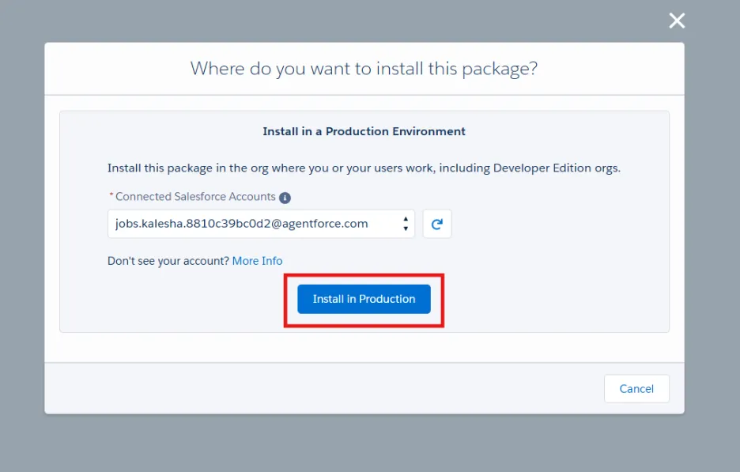The width and height of the screenshot is (740, 472).
Task: Refresh the connected accounts list
Action: pyautogui.click(x=437, y=224)
